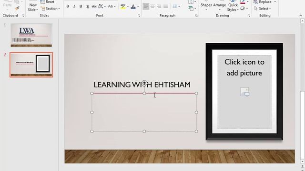The height and width of the screenshot is (171, 305).
Task: Click the Replace button
Action: point(263,2)
